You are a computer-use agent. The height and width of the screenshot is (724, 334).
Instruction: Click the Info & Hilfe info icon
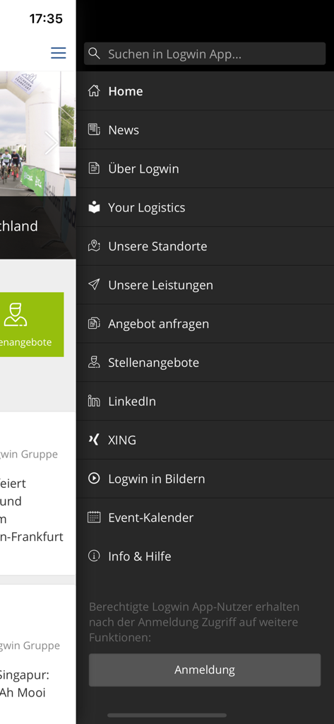pos(94,556)
